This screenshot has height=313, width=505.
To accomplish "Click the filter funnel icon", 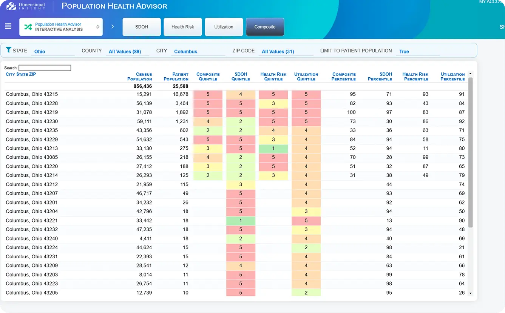I will 8,50.
